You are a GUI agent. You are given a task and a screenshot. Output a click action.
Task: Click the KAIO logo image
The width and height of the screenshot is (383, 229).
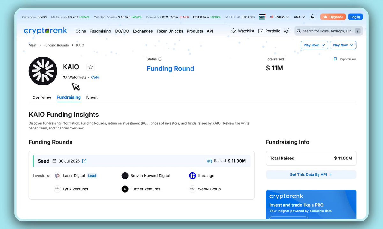tap(43, 71)
